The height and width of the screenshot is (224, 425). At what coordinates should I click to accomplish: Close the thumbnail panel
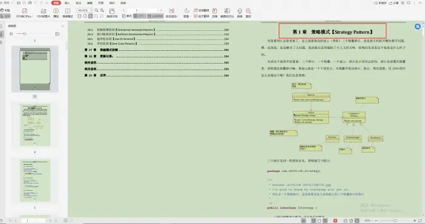[63, 26]
